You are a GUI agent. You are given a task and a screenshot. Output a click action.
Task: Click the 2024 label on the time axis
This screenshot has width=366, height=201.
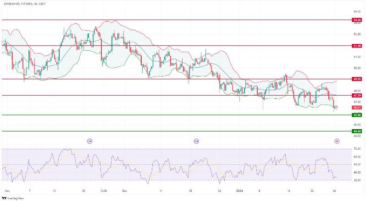pos(239,190)
